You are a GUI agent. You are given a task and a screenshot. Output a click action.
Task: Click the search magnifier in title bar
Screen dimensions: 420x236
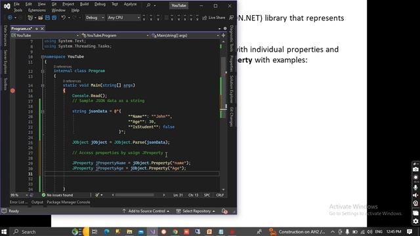149,5
